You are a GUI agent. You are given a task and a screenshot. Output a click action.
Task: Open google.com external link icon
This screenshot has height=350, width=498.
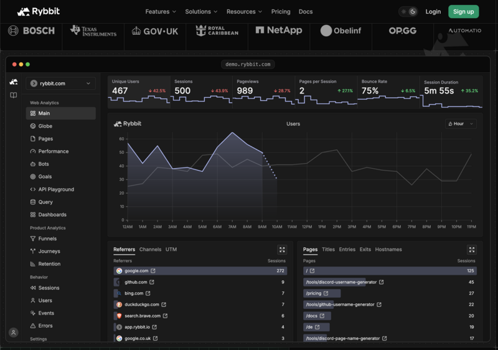(153, 271)
